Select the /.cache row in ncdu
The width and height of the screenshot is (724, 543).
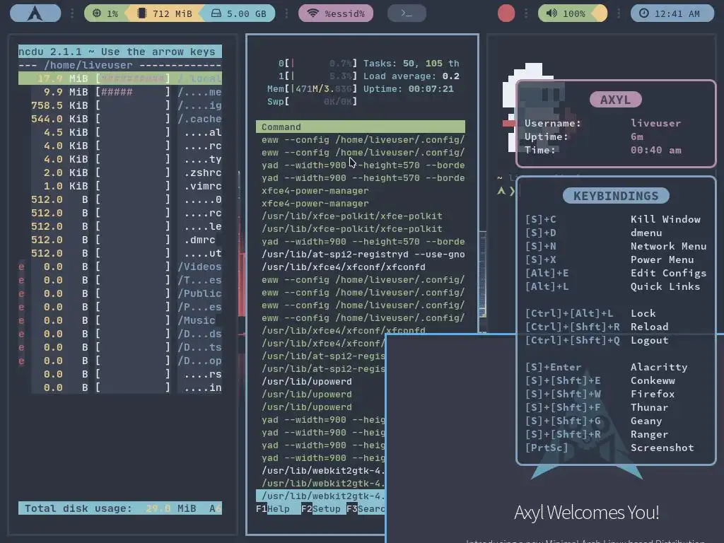120,119
